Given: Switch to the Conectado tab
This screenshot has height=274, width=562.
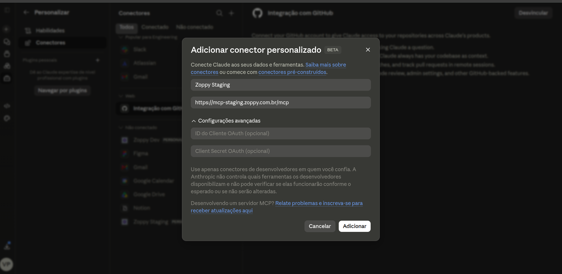Looking at the screenshot, I should (x=155, y=27).
